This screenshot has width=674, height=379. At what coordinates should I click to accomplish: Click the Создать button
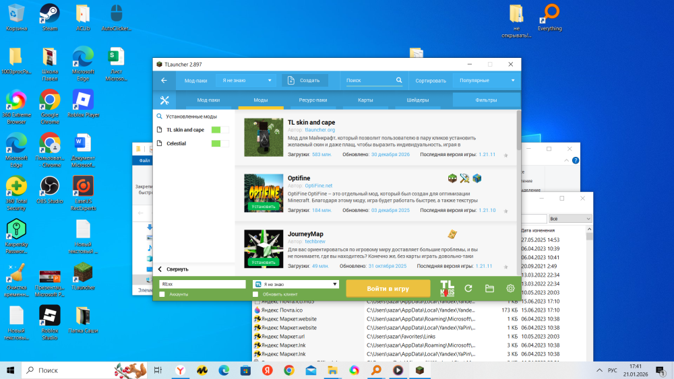pos(305,80)
